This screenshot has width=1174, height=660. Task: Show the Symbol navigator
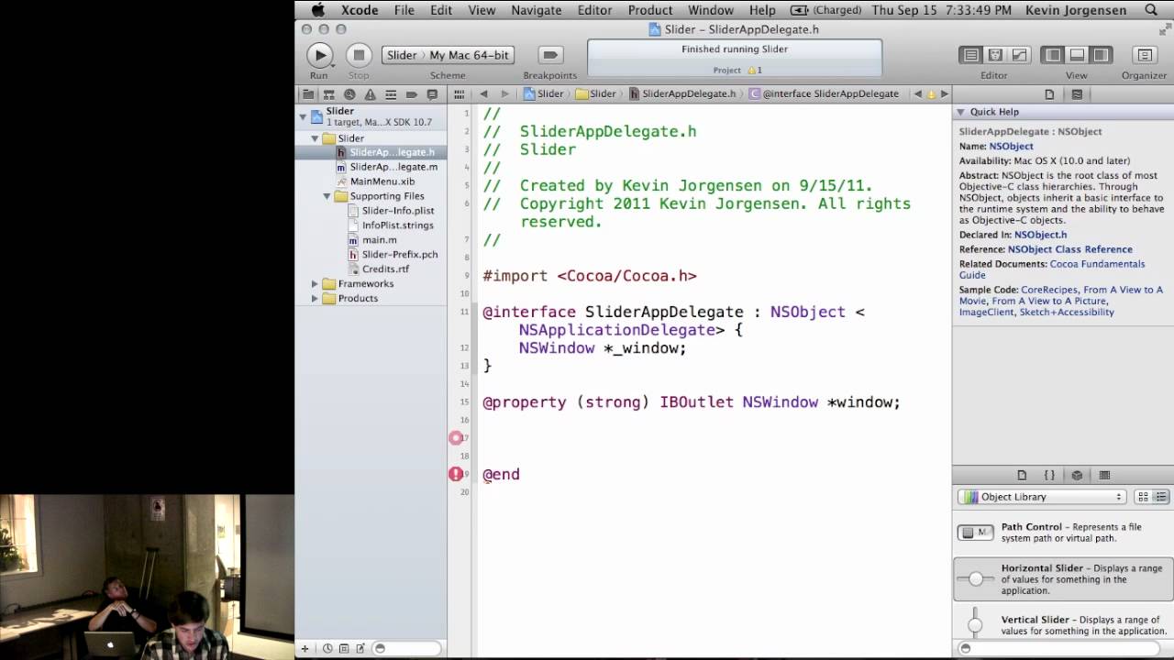329,94
